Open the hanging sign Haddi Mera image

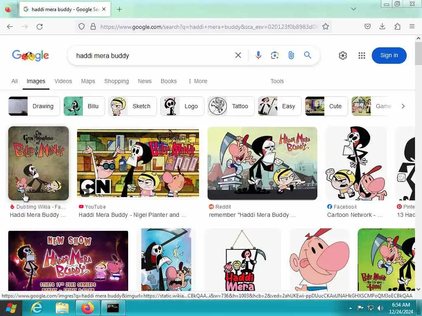243,260
